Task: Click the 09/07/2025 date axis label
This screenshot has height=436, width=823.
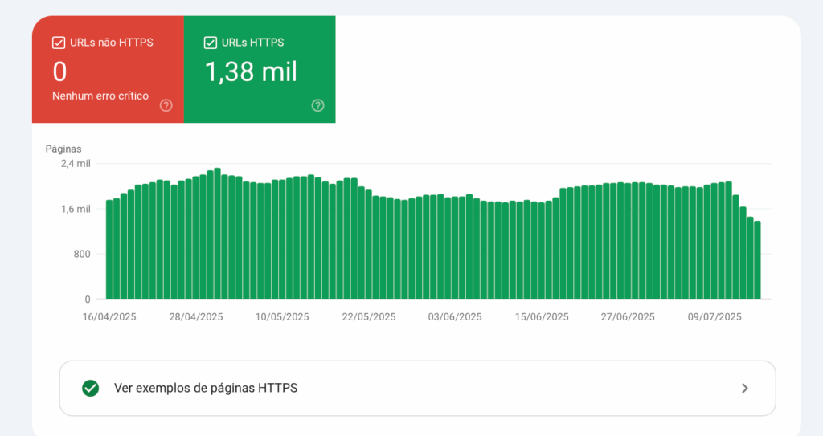Action: [714, 317]
